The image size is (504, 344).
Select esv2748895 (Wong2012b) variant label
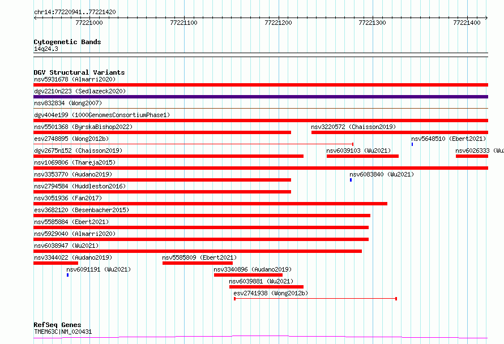pos(71,139)
